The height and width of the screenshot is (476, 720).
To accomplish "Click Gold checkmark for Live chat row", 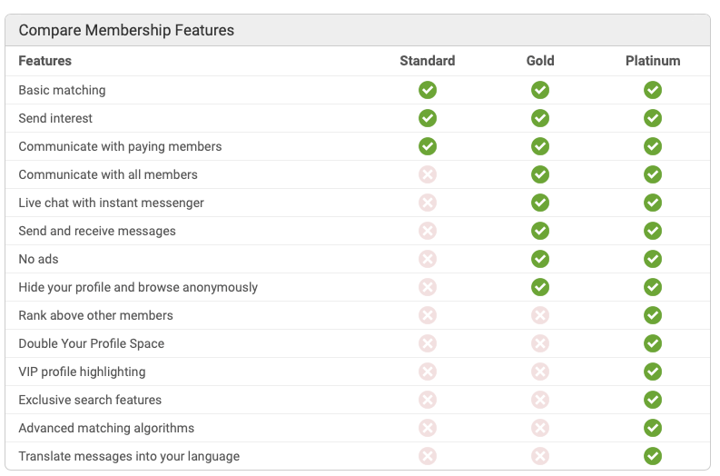I will pos(540,203).
